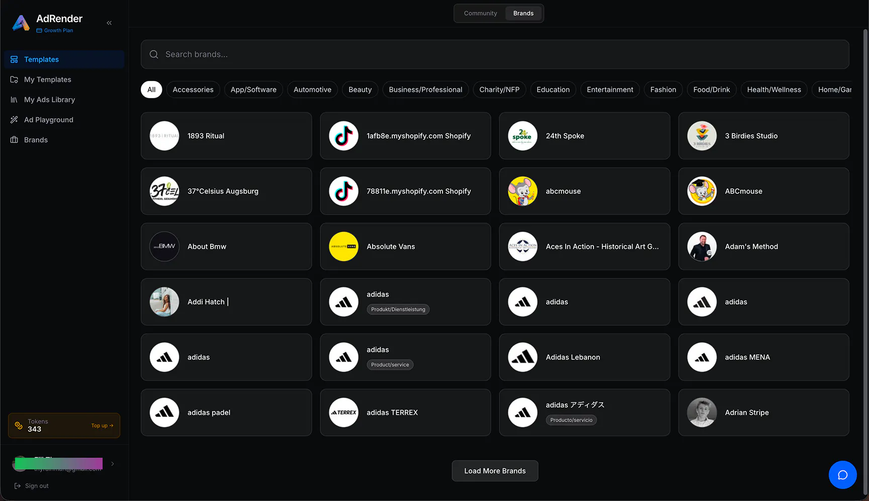This screenshot has height=501, width=869.
Task: Expand the user account menu chevron
Action: click(x=113, y=464)
